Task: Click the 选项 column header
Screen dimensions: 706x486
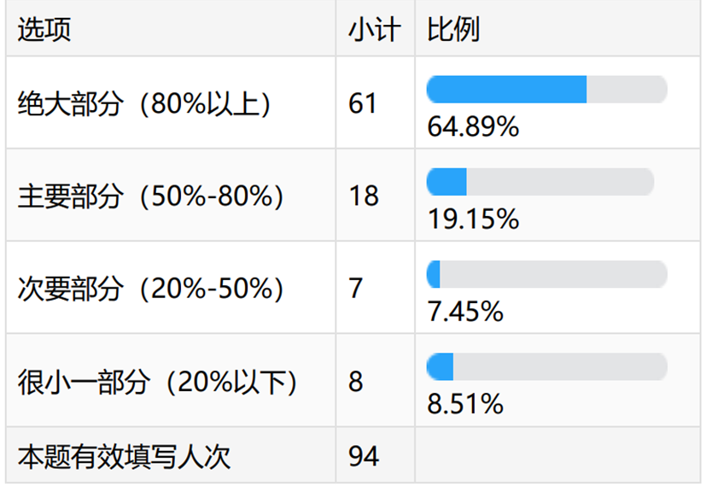Action: (44, 30)
